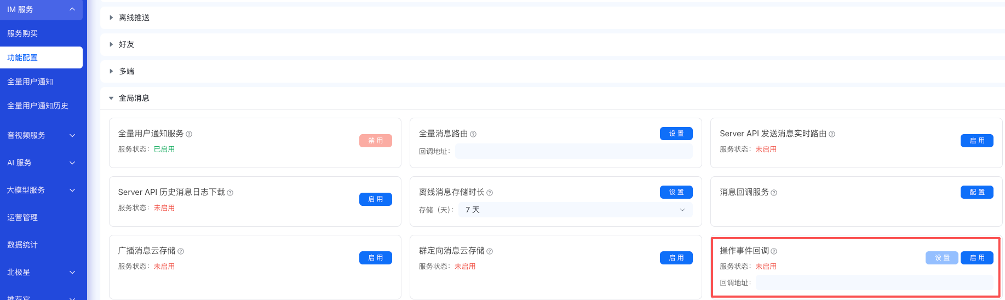1005x300 pixels.
Task: Expand the 离线推送 section
Action: point(134,18)
